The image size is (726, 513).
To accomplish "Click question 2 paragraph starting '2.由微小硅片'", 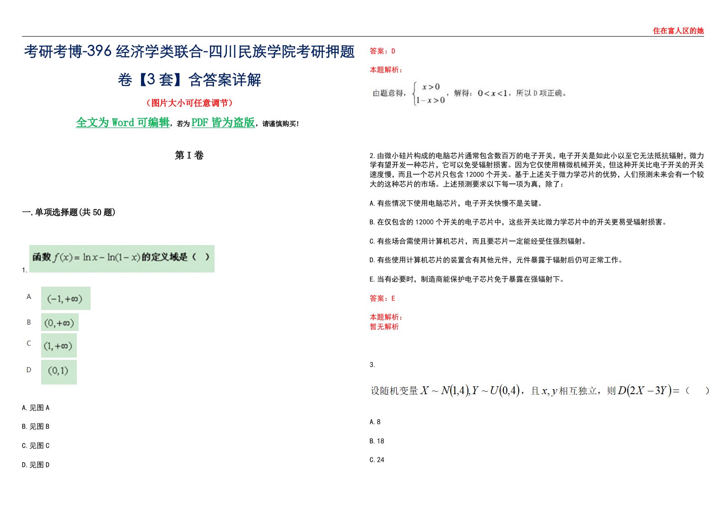I will click(537, 170).
